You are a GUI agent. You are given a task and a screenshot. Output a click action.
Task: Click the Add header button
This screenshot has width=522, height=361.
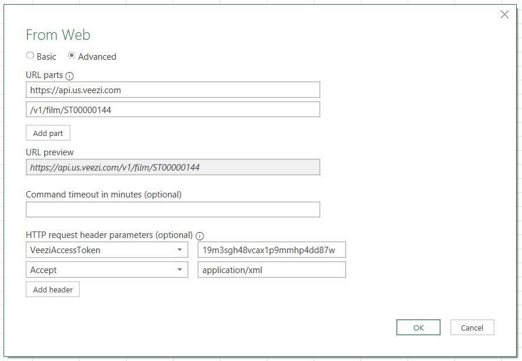pos(52,289)
